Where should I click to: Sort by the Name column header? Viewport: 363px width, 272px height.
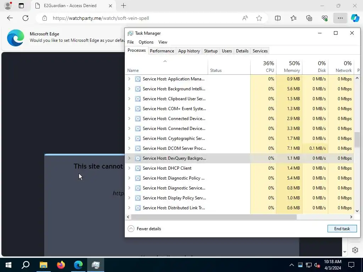coord(167,67)
